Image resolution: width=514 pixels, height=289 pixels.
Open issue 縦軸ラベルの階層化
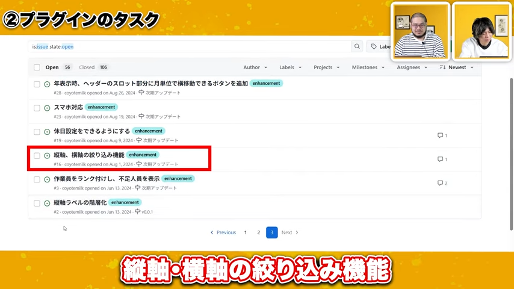80,203
